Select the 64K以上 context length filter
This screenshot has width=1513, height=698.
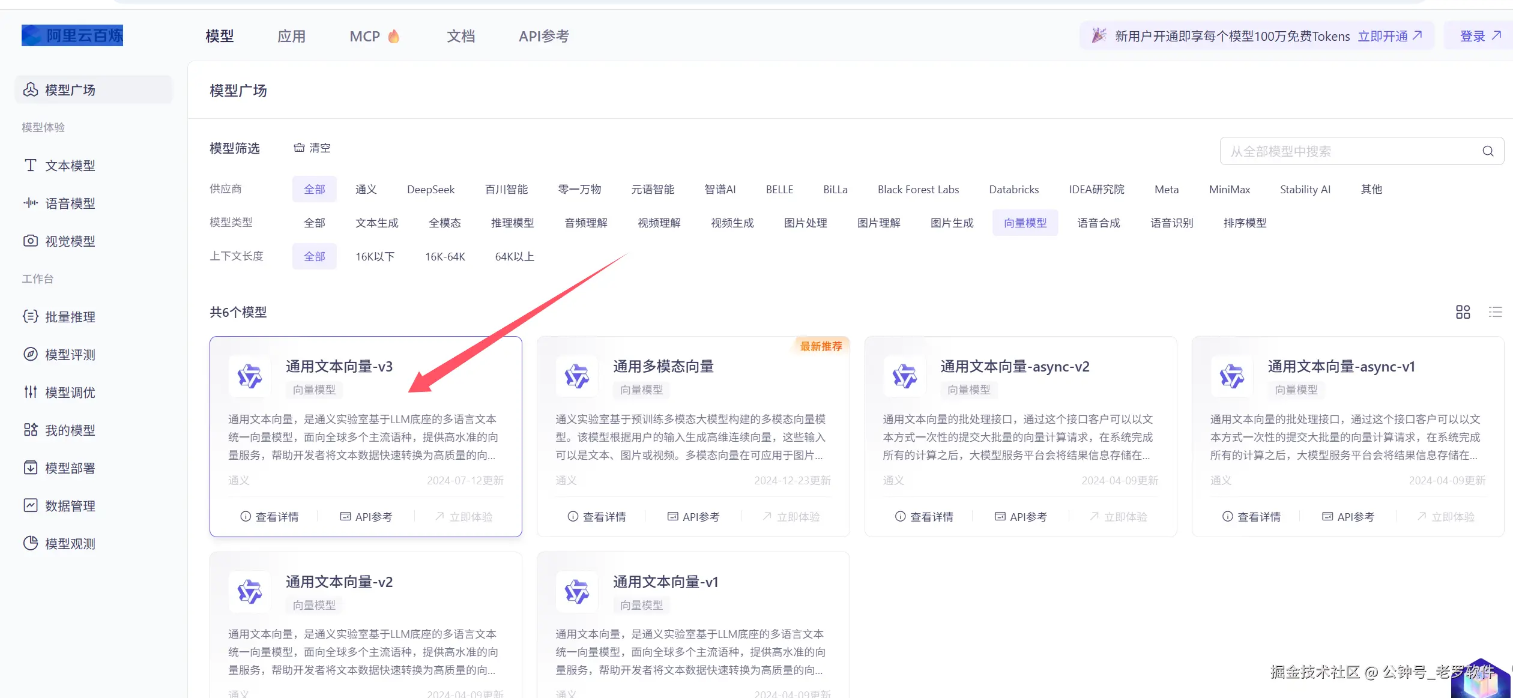point(514,257)
